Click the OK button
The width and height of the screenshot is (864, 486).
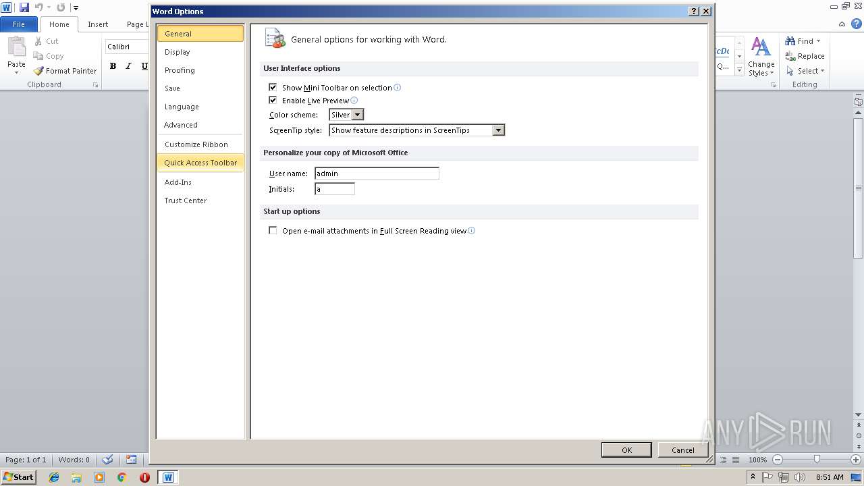click(626, 450)
